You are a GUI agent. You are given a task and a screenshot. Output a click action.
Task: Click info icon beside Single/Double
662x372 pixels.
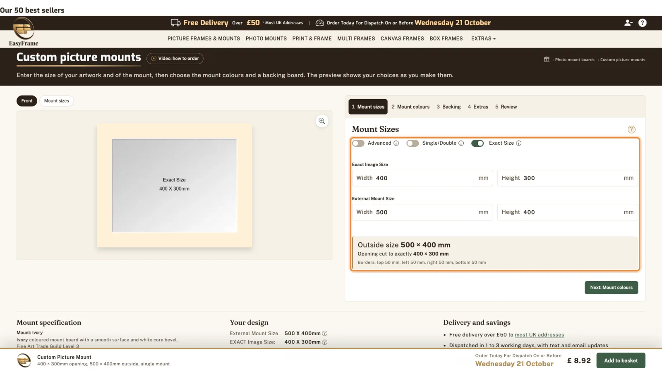pos(461,143)
